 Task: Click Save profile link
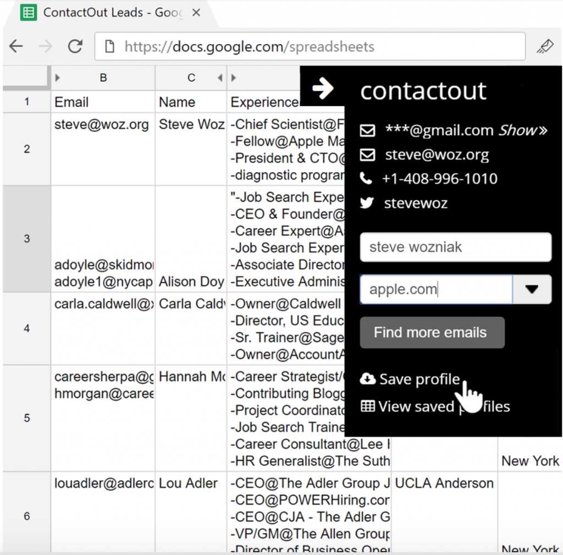420,379
